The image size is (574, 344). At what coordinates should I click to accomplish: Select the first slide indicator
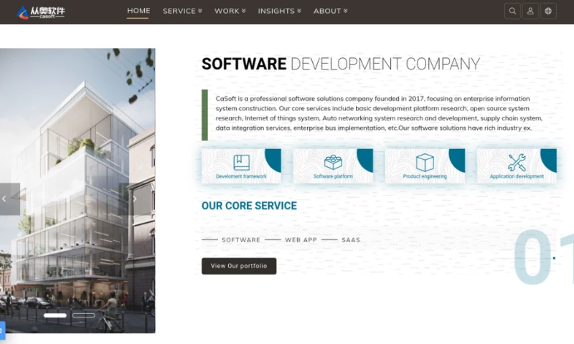[x=55, y=315]
